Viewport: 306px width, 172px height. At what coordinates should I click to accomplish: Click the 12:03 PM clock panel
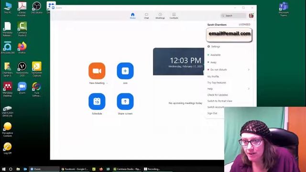click(x=178, y=62)
